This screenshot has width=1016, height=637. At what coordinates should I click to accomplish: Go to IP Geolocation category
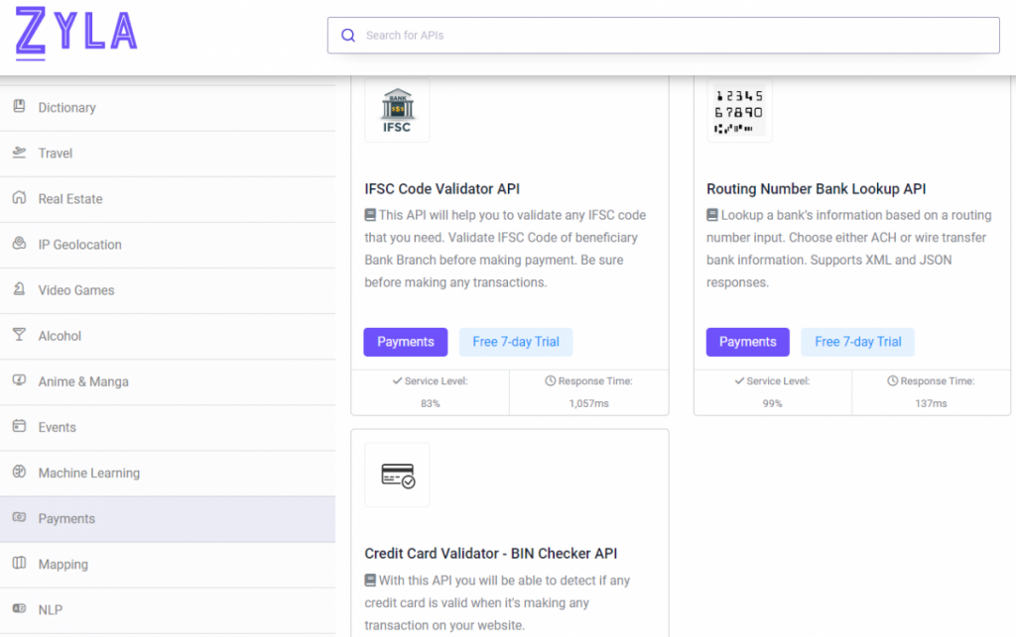point(167,245)
